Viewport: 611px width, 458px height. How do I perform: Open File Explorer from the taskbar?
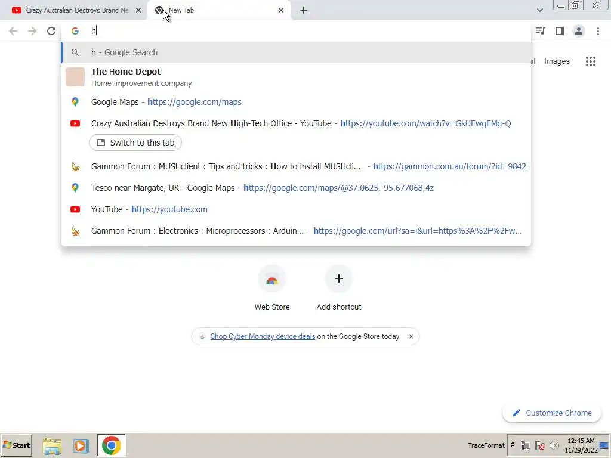coord(52,446)
